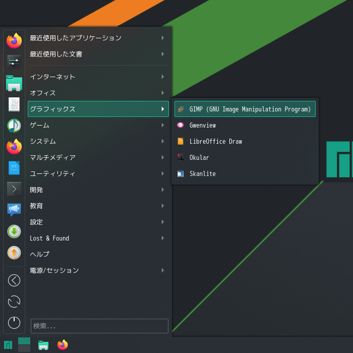Expand the 電源/セッション submenu arrow
The width and height of the screenshot is (353, 353).
click(162, 270)
